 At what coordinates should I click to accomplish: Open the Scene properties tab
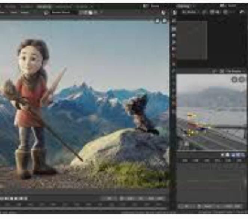tap(174, 49)
